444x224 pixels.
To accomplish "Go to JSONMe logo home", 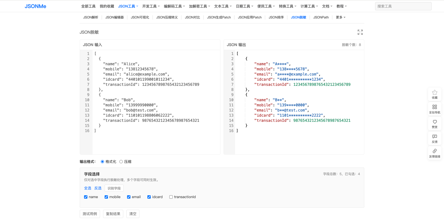I will 35,6.
